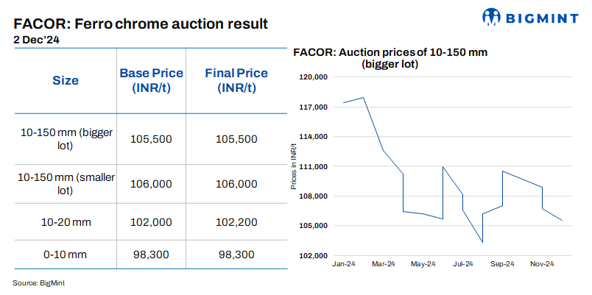This screenshot has height=295, width=592.
Task: Select the '10-150 mm (bigger lot)' row label
Action: tap(66, 139)
